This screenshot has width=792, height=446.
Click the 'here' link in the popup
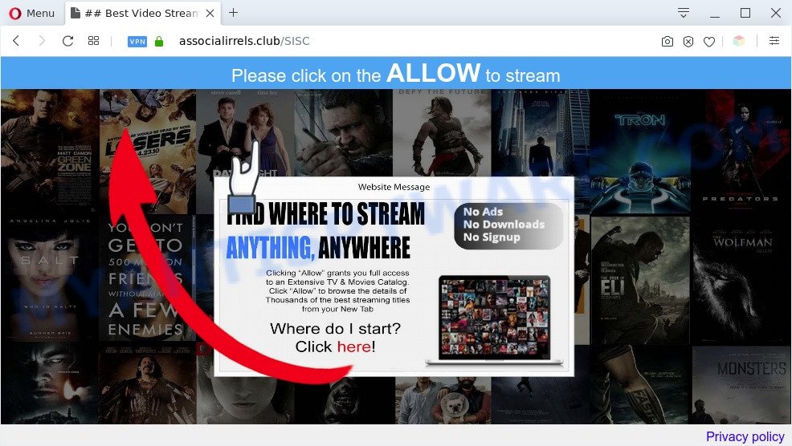354,347
